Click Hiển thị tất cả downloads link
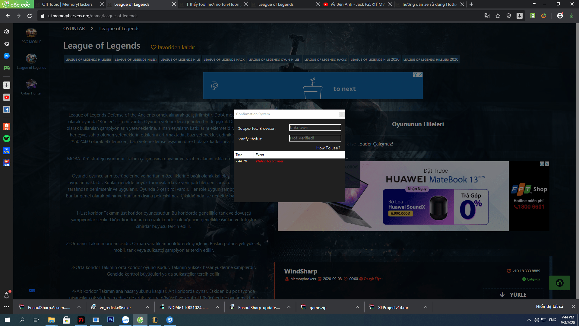Image resolution: width=579 pixels, height=326 pixels. tap(549, 306)
